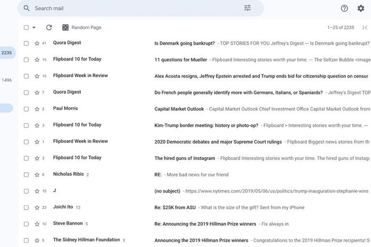Refresh the inbox with reload icon
The height and width of the screenshot is (247, 371).
(x=49, y=28)
